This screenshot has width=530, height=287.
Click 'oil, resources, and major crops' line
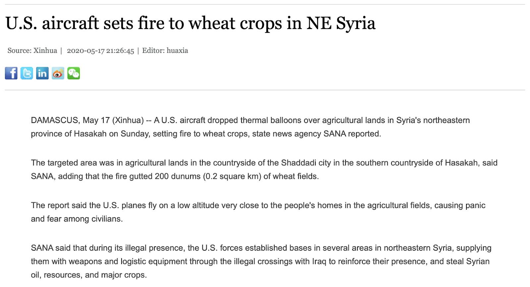coord(88,275)
